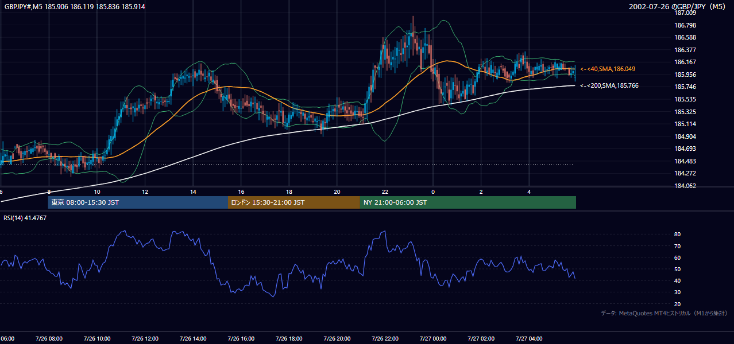This screenshot has height=344, width=734.
Task: Click RSI scale value 70
Action: pos(678,246)
